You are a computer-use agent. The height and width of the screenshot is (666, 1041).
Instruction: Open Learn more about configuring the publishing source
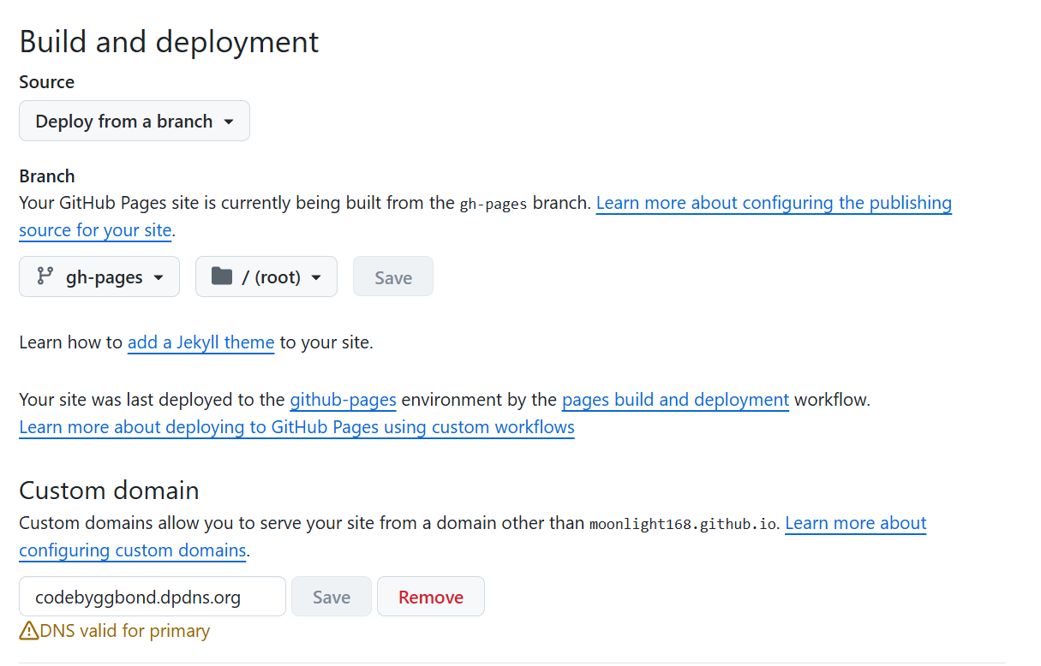(773, 203)
